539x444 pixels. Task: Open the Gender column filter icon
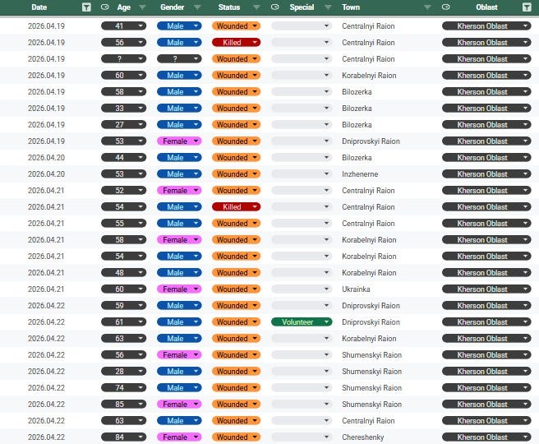coord(197,7)
